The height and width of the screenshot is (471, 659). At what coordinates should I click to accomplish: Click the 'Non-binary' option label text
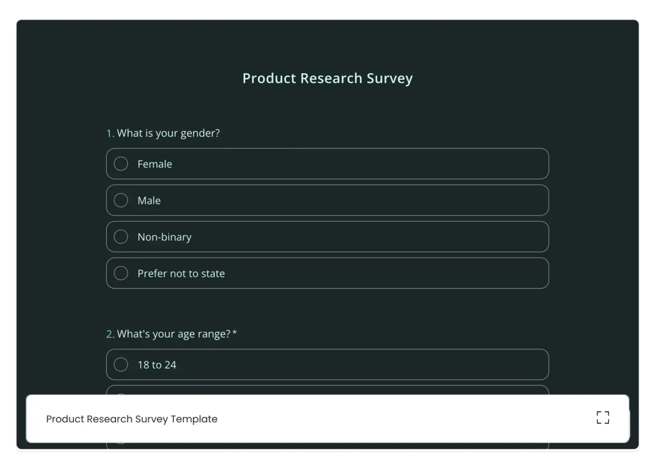164,237
